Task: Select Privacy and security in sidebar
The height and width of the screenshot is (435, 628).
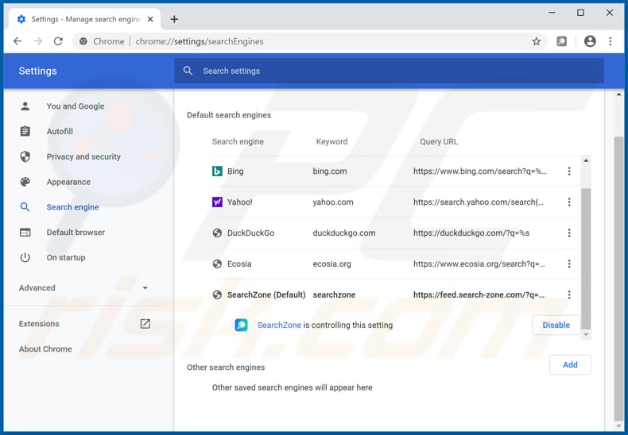Action: coord(83,157)
